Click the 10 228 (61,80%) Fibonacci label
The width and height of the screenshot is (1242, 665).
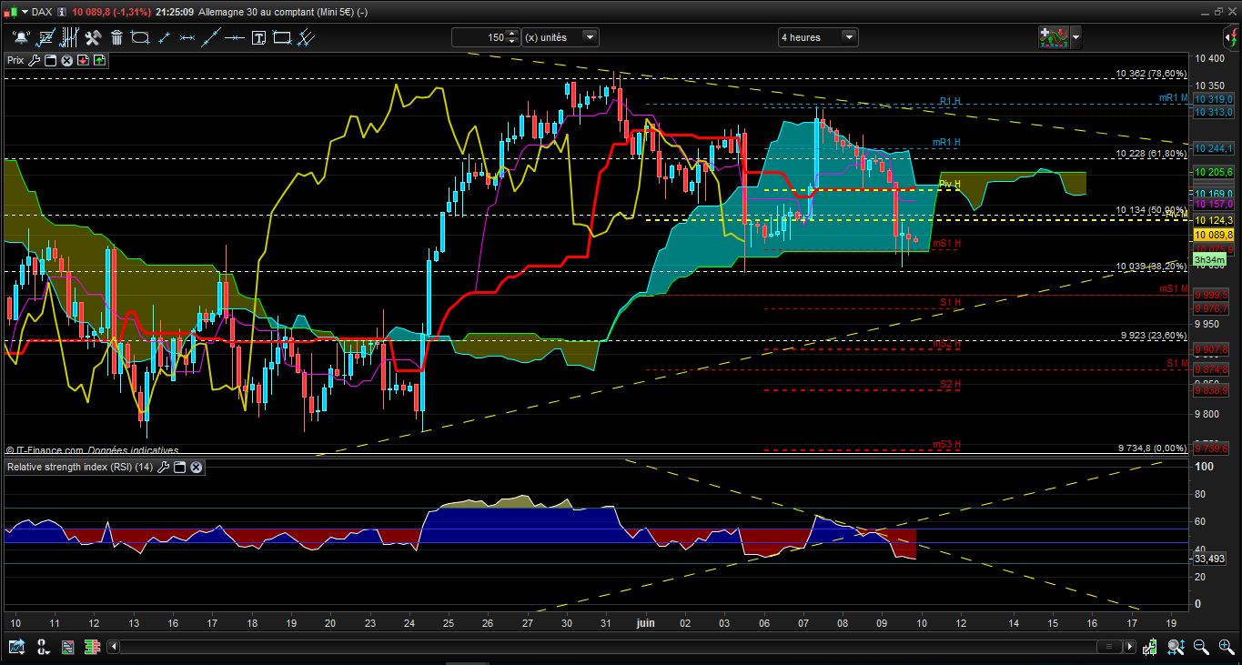click(x=1151, y=154)
